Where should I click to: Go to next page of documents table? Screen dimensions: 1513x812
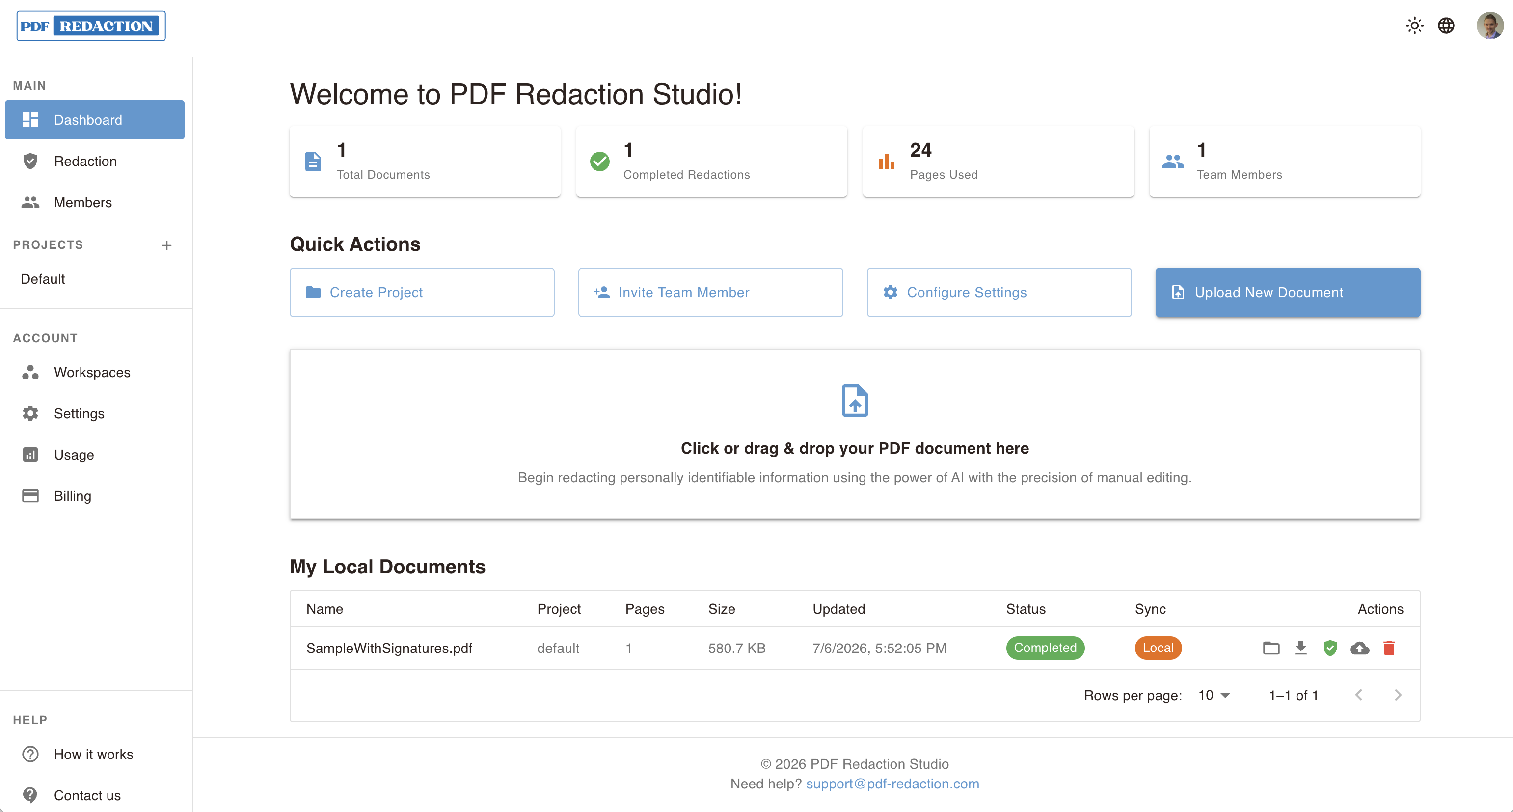[1398, 695]
